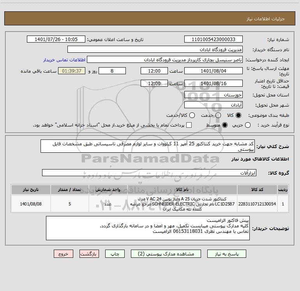Click the need number field 1101005423000033
The height and width of the screenshot is (291, 300).
click(x=214, y=39)
